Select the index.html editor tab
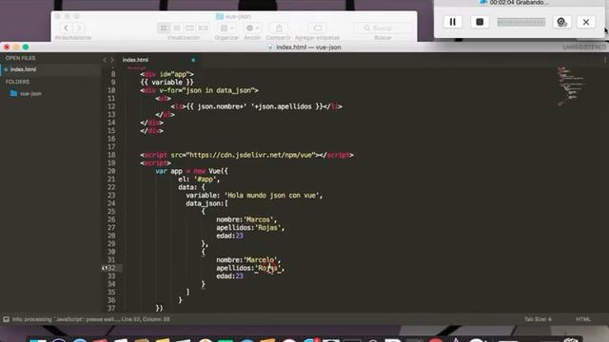The width and height of the screenshot is (609, 342). [135, 60]
